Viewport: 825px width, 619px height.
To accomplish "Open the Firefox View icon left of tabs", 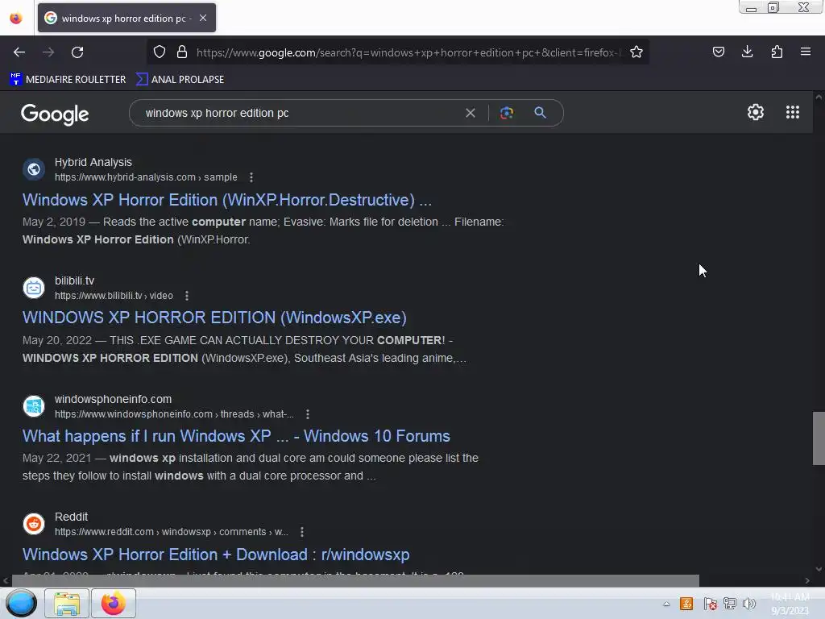I will pyautogui.click(x=16, y=19).
